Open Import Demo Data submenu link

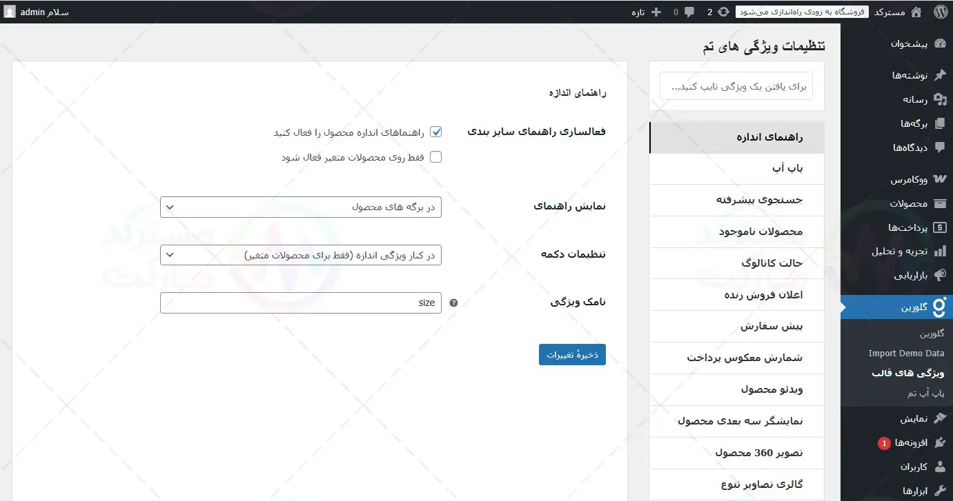pos(905,354)
